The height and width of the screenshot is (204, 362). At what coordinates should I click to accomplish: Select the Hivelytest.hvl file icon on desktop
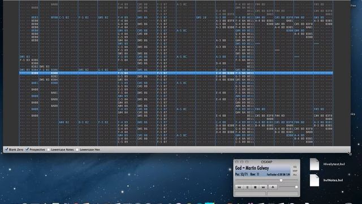point(314,164)
